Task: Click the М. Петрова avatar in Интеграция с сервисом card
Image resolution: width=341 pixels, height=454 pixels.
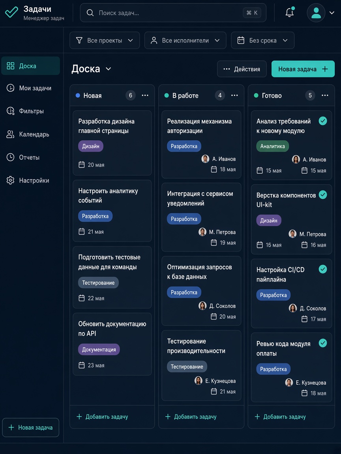Action: coord(202,232)
